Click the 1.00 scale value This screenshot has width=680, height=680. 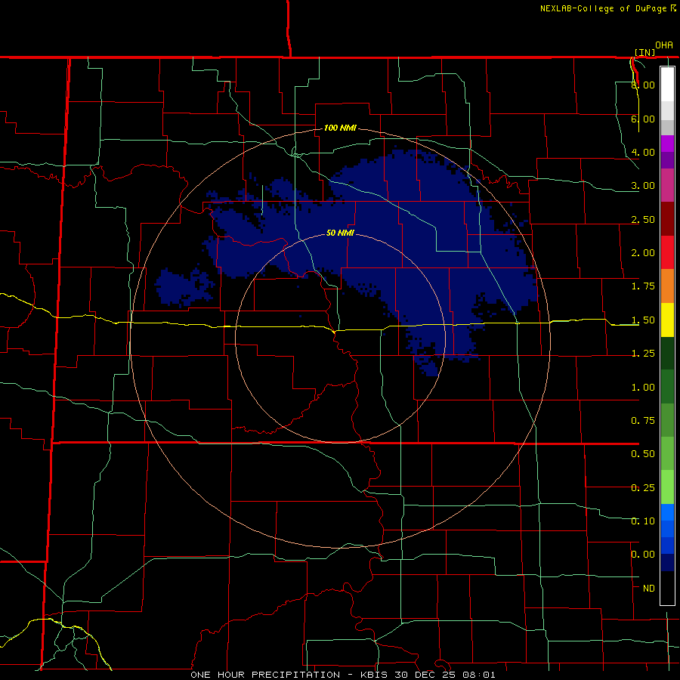pos(643,388)
